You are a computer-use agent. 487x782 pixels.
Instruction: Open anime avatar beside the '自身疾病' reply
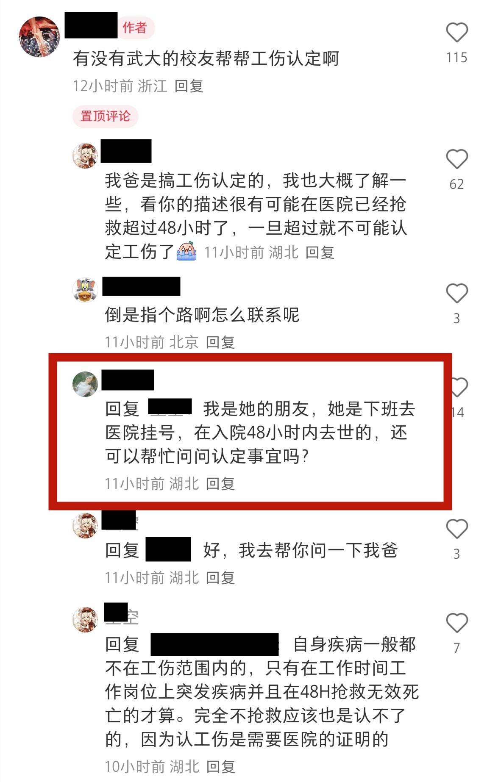[85, 620]
